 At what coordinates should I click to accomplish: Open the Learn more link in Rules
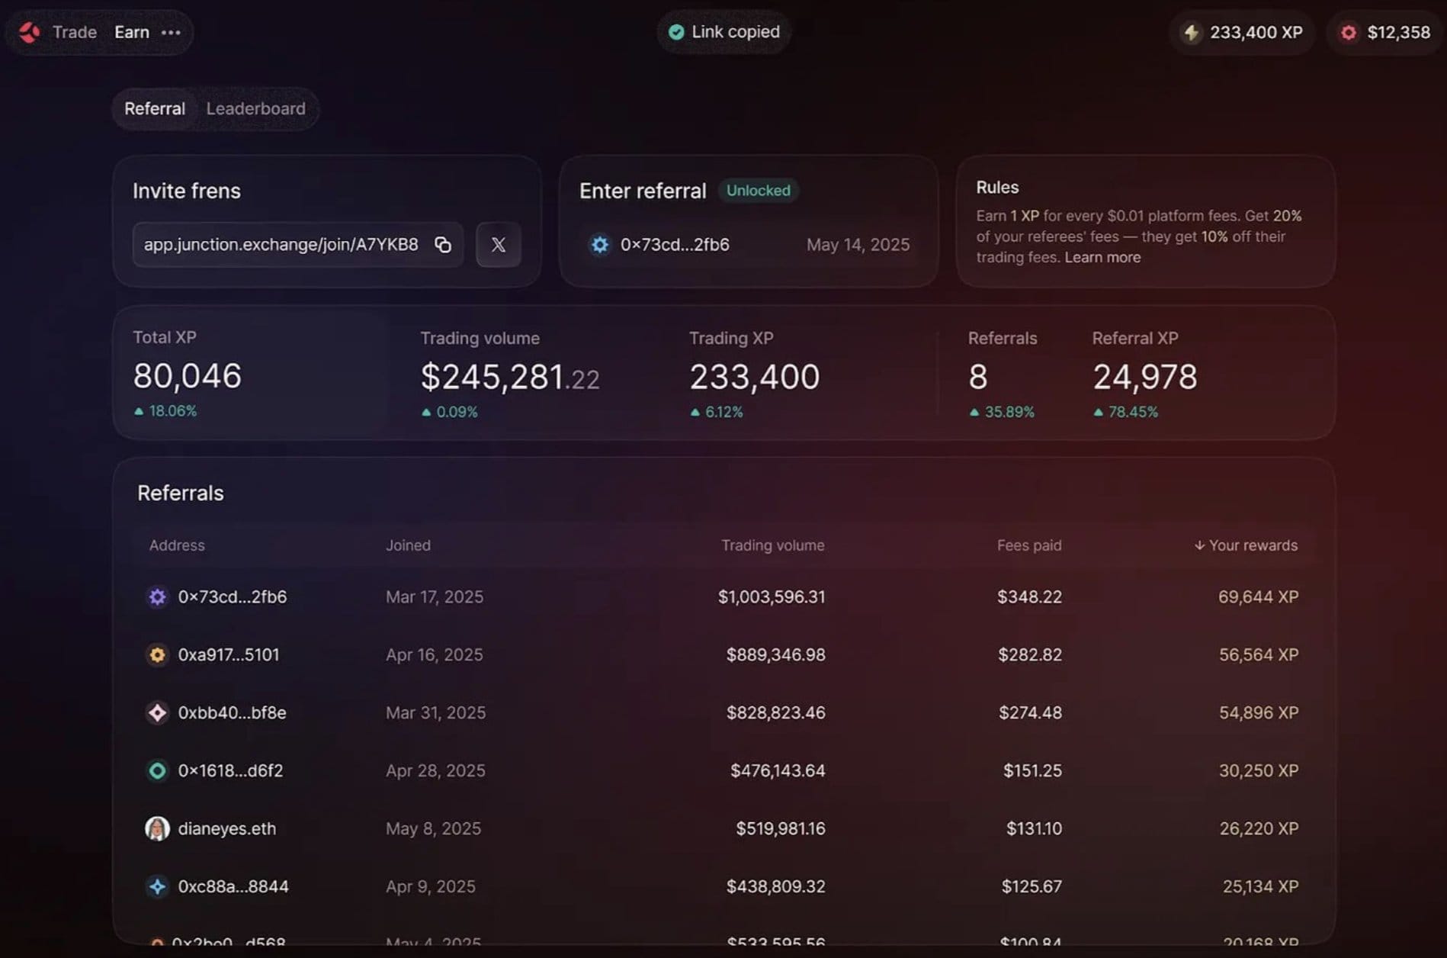pyautogui.click(x=1102, y=258)
